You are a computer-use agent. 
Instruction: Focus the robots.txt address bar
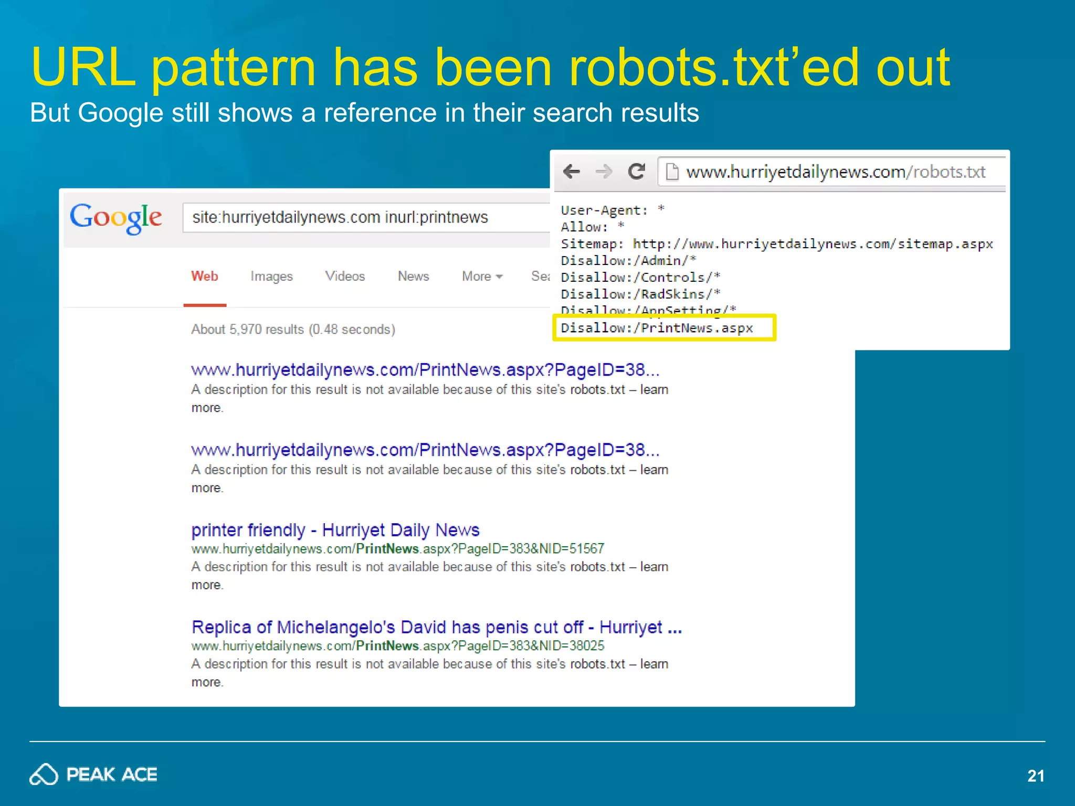(x=832, y=172)
